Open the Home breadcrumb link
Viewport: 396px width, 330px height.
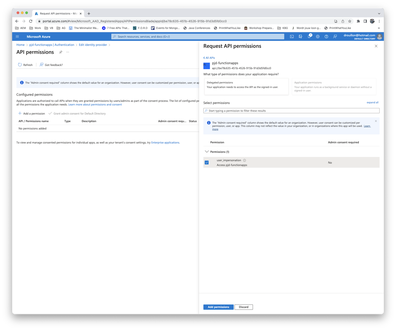(x=20, y=45)
